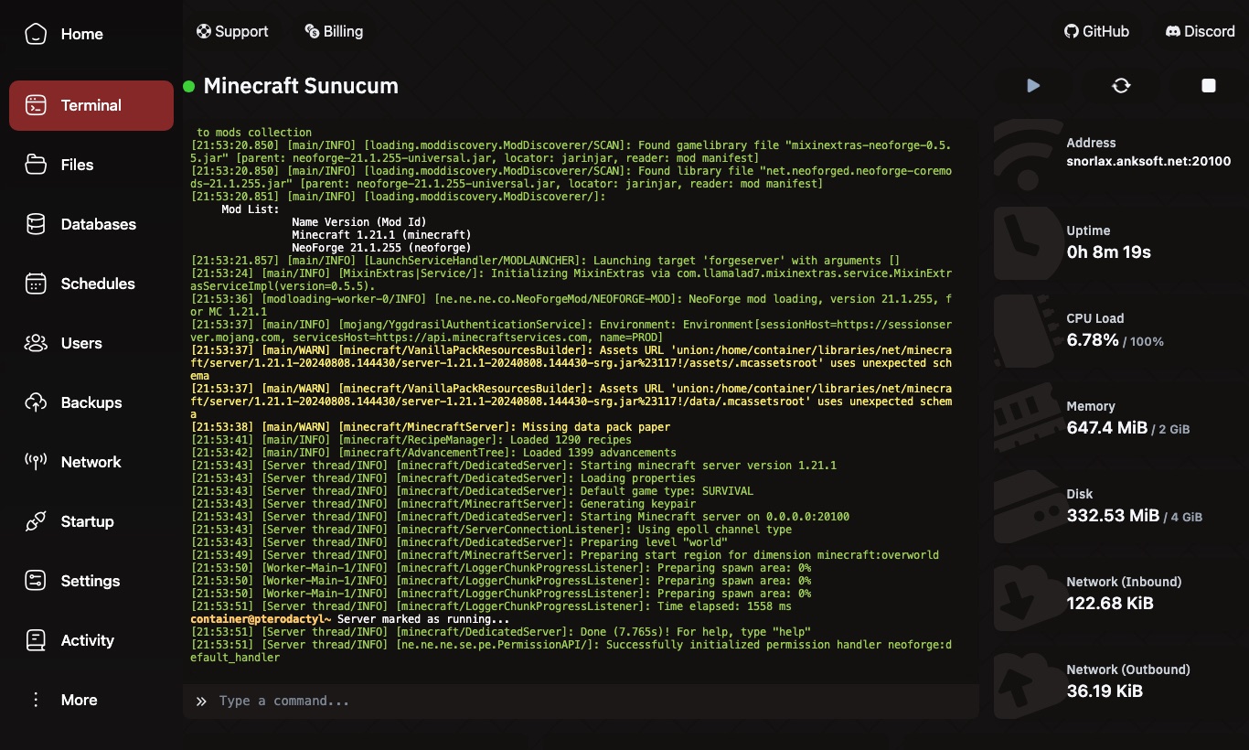Start the server with play button

pos(1033,85)
